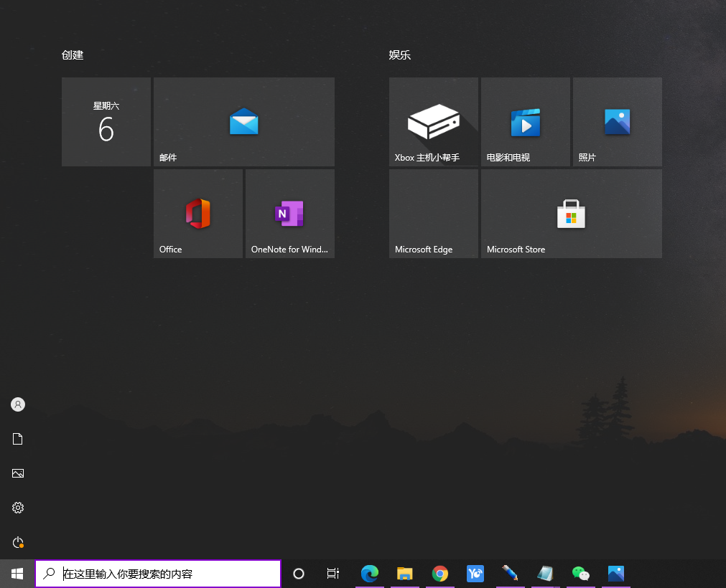Open the Microsoft Store tile

pos(572,214)
